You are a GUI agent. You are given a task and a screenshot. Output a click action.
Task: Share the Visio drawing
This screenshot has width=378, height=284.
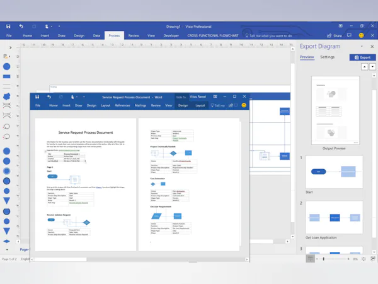[334, 36]
